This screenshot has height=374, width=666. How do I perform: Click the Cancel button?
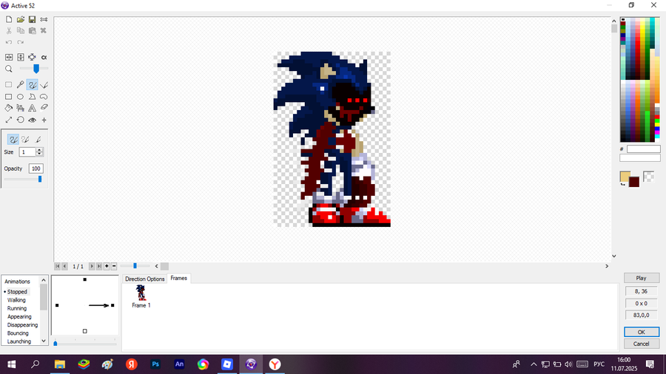pos(642,344)
